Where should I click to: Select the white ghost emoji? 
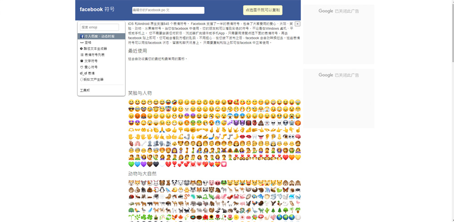coord(267,123)
